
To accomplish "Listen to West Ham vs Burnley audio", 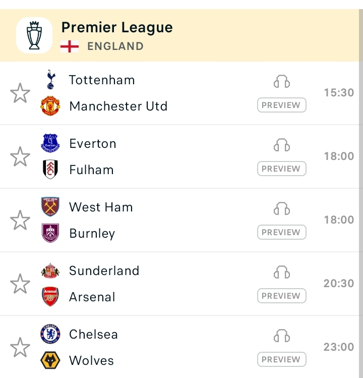I will click(x=282, y=209).
